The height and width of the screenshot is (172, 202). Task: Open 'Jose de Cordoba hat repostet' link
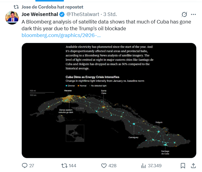tap(52, 7)
